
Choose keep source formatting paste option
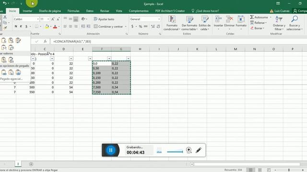click(18, 41)
